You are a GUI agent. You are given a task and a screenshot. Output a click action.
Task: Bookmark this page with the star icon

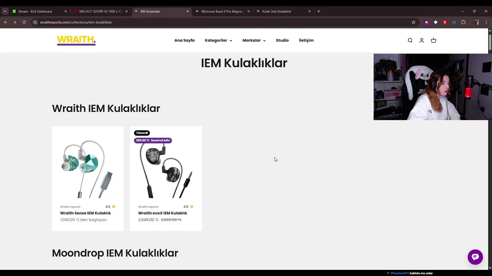(x=414, y=22)
